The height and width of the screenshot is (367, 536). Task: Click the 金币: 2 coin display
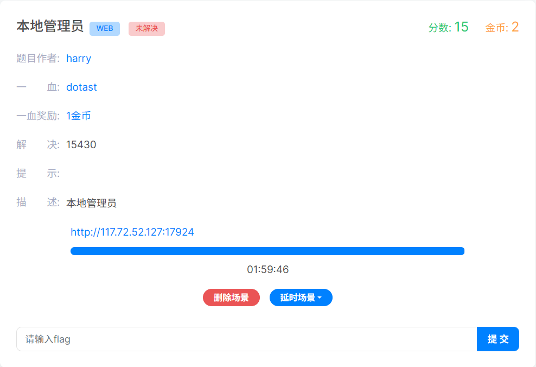click(502, 27)
